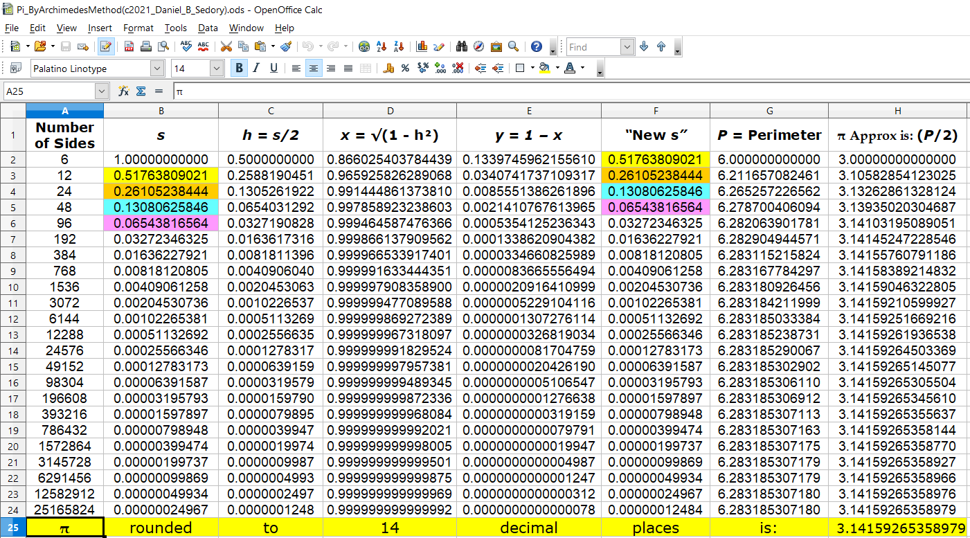This screenshot has width=970, height=538.
Task: Open the Format menu
Action: [138, 28]
